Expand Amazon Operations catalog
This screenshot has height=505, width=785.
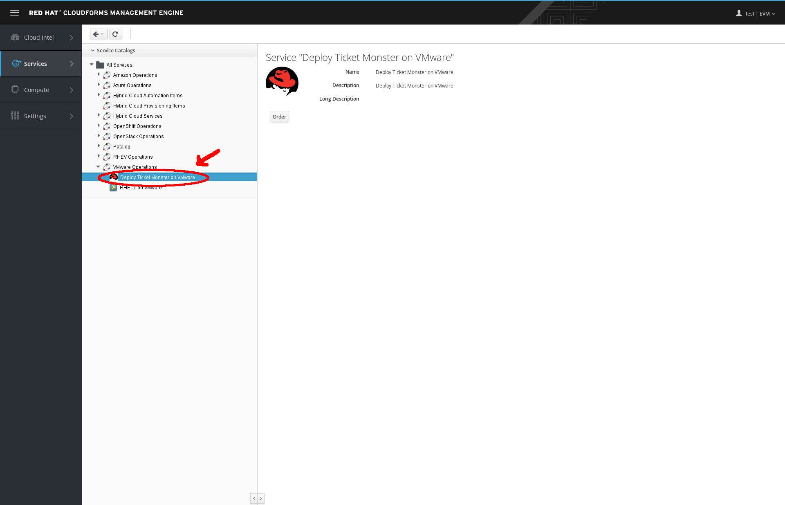coord(99,74)
